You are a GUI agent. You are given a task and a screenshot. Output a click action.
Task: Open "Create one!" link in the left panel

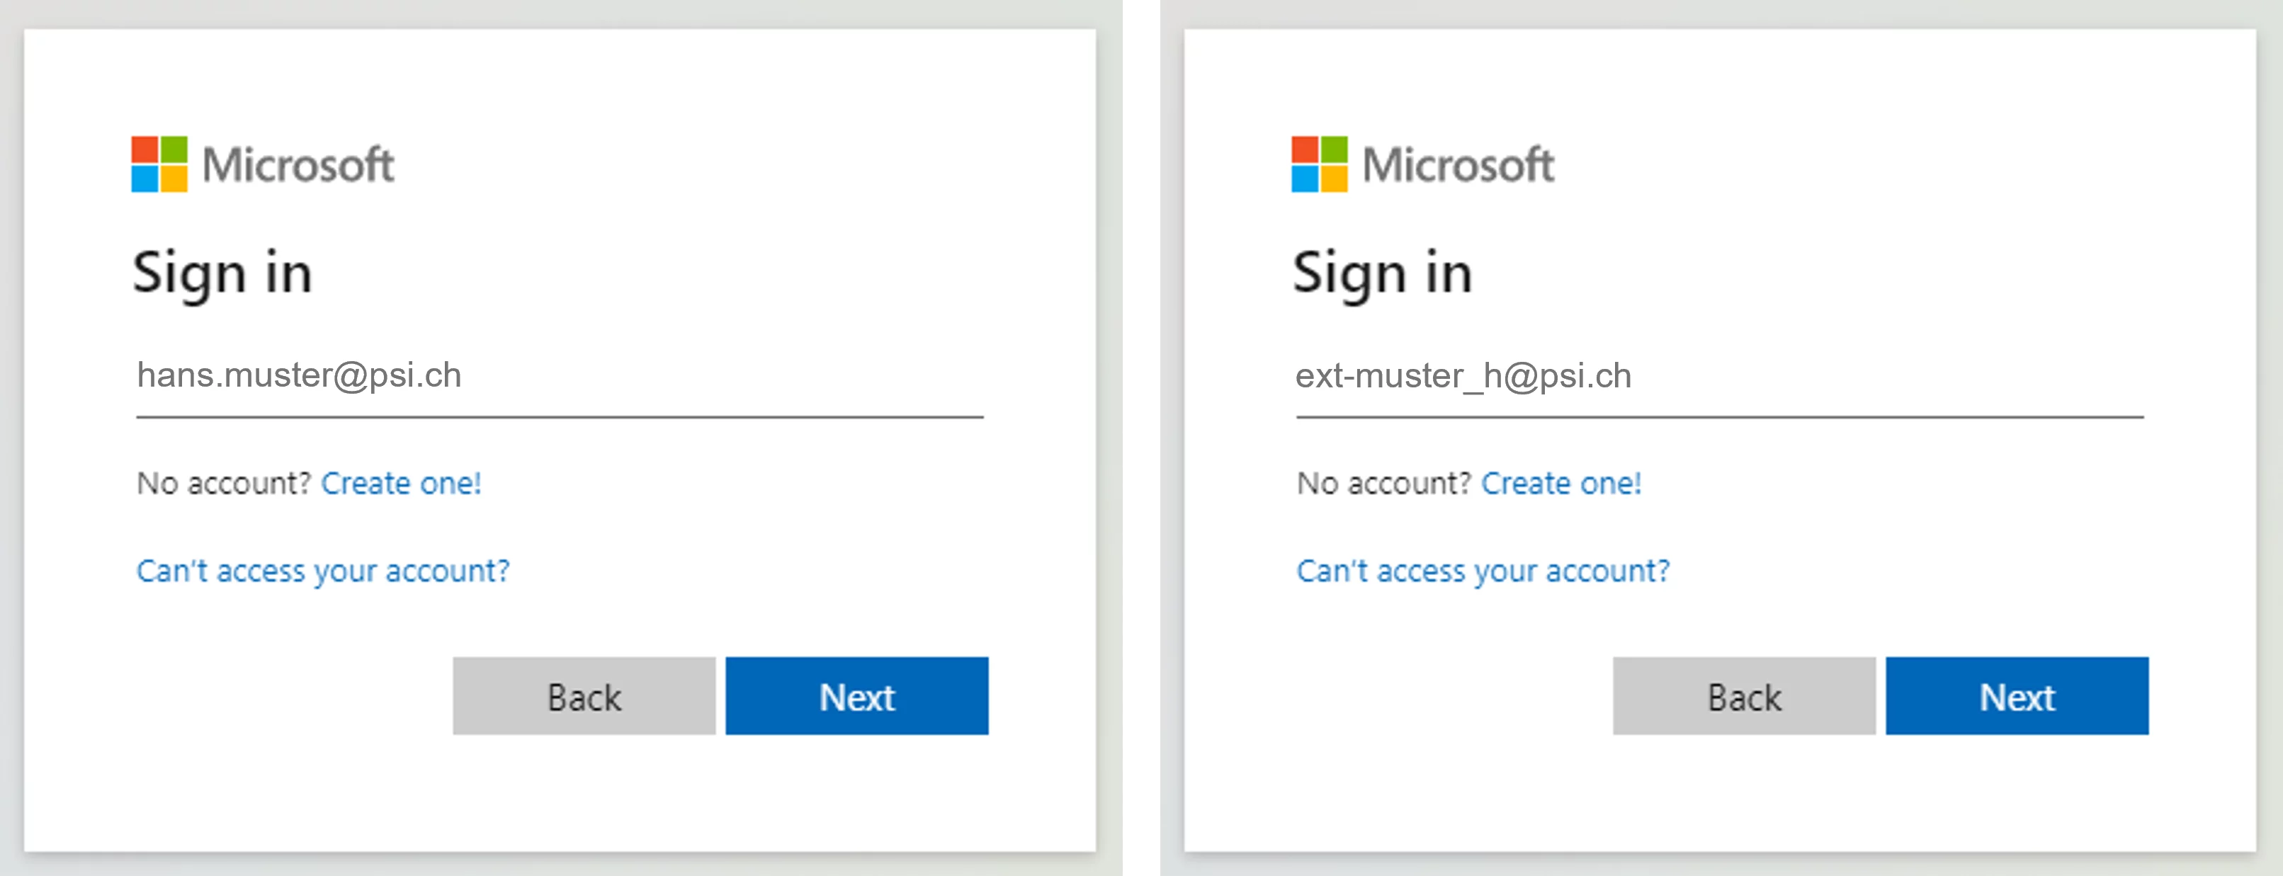(x=401, y=484)
